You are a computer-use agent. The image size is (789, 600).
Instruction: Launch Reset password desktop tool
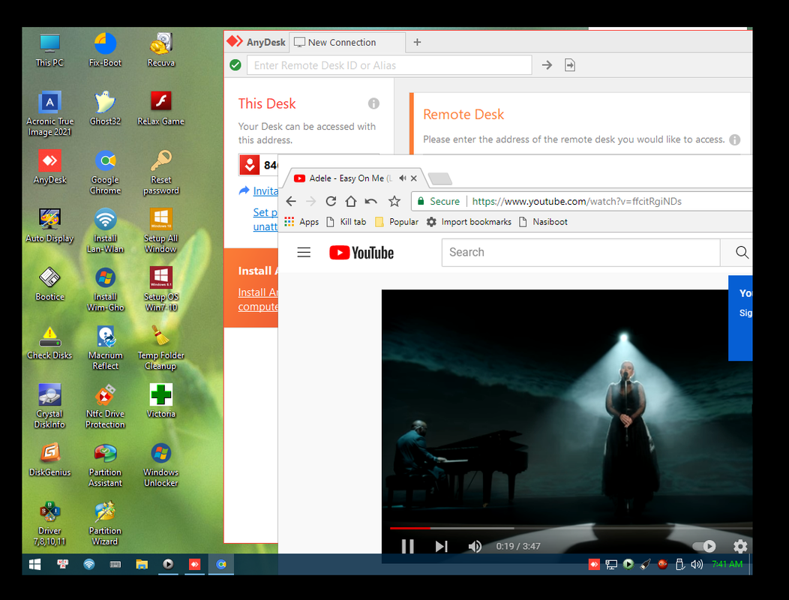161,172
